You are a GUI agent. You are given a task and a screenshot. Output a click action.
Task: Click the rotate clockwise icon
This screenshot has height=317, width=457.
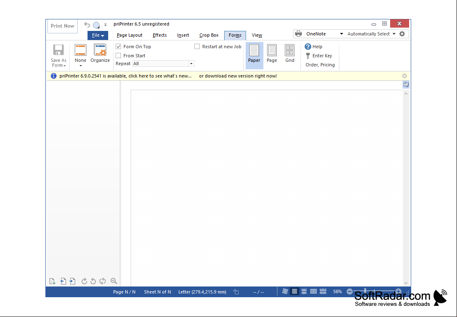84,281
